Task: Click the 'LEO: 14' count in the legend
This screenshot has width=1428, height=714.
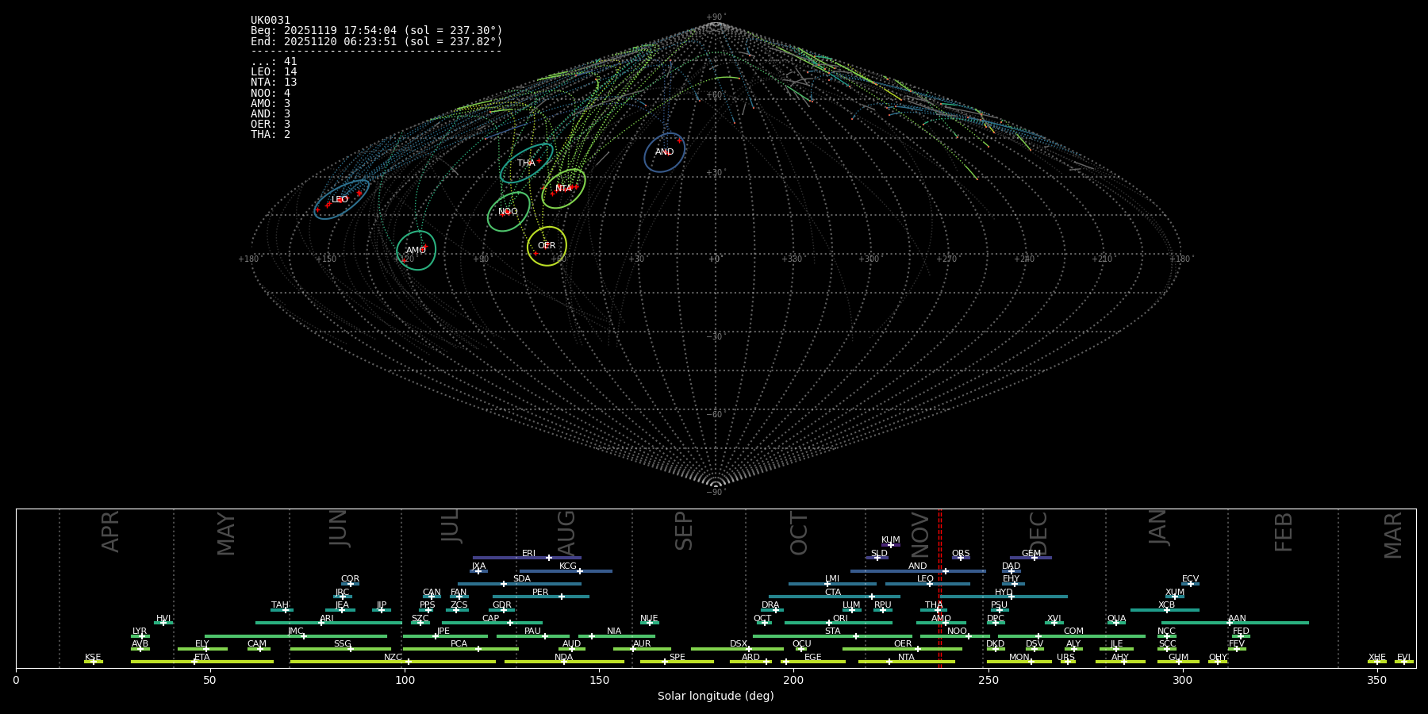Action: pyautogui.click(x=274, y=72)
